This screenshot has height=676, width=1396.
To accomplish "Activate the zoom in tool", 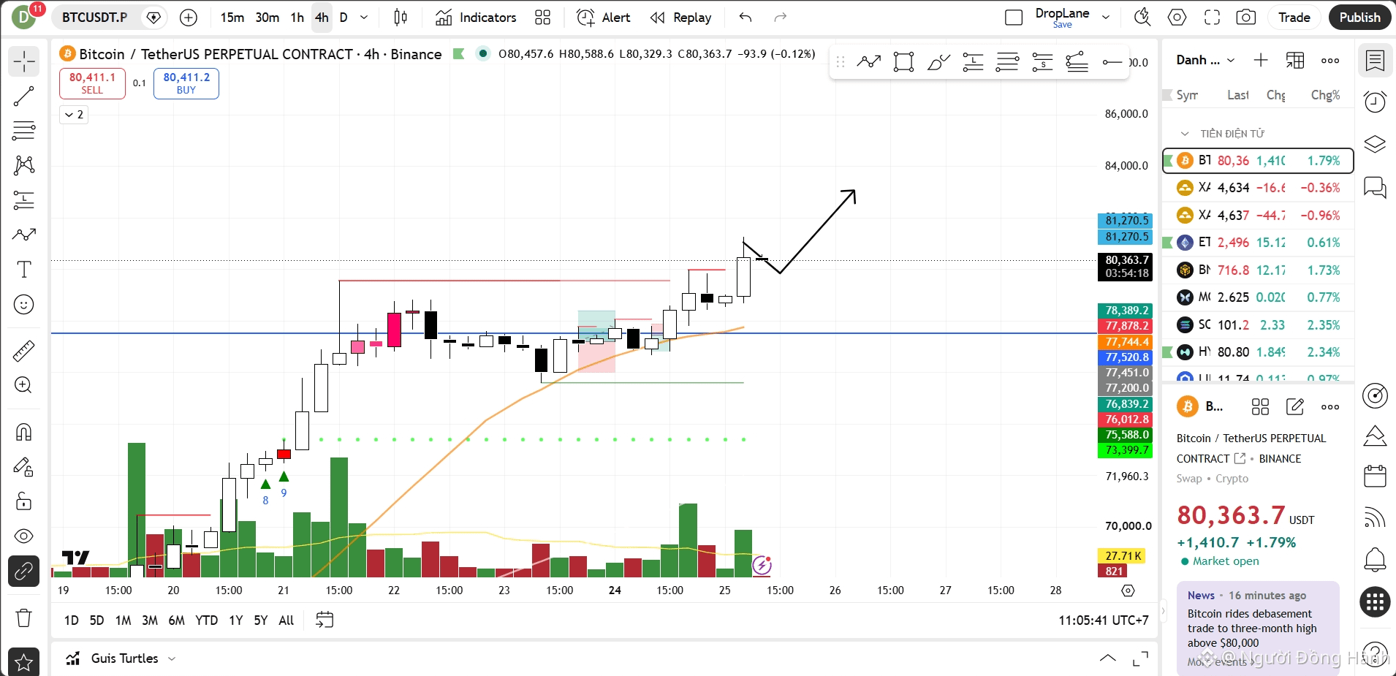I will (24, 385).
